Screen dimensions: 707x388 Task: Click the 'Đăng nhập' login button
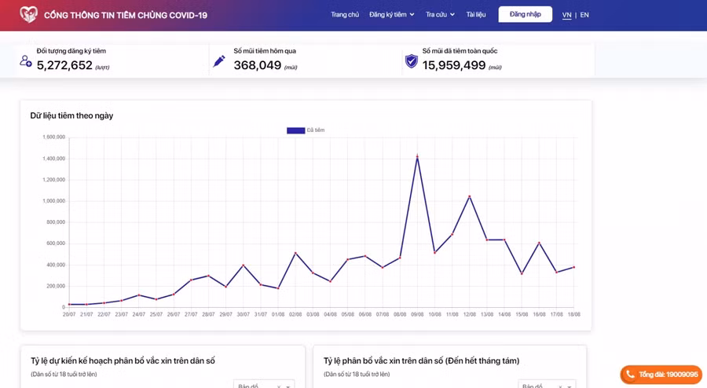click(x=525, y=15)
